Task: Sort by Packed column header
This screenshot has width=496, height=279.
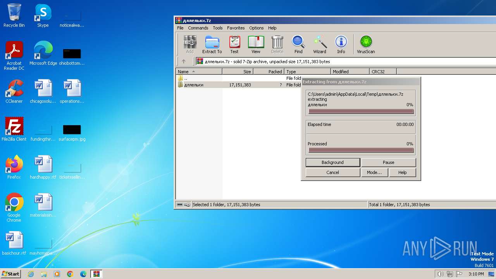Action: [269, 72]
